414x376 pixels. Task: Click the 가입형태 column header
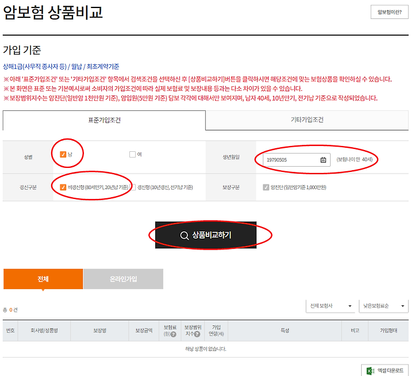point(389,331)
